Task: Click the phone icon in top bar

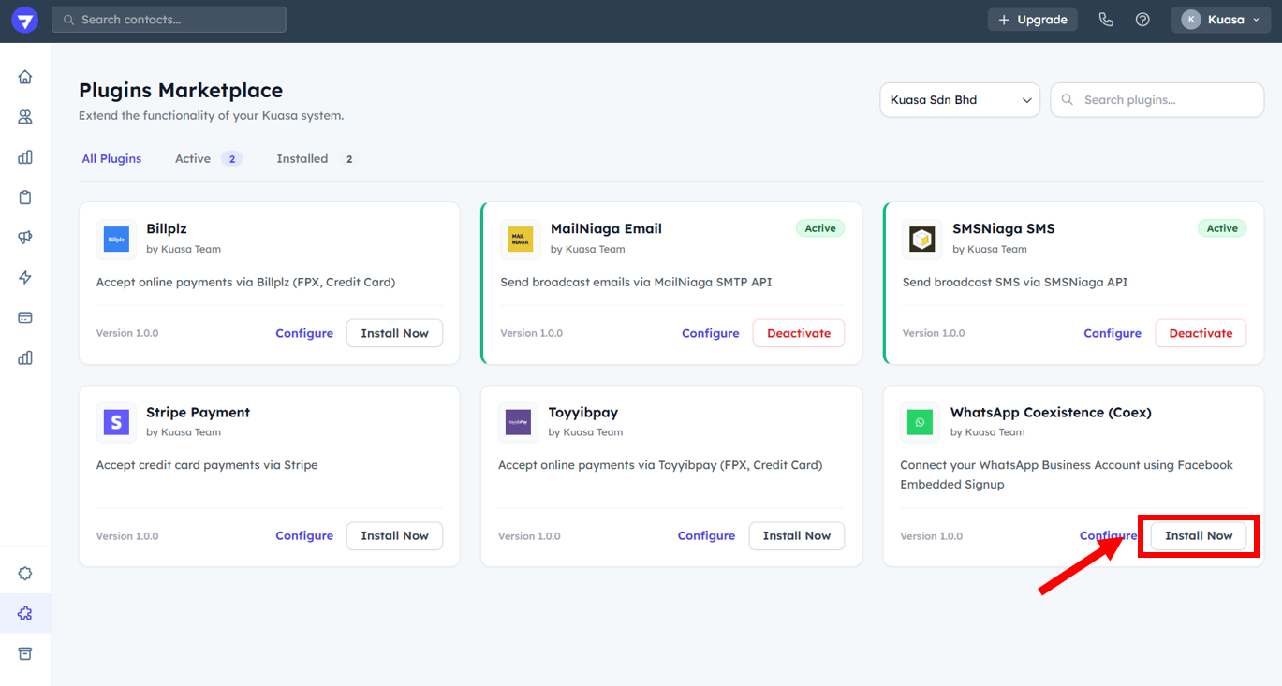Action: point(1106,20)
